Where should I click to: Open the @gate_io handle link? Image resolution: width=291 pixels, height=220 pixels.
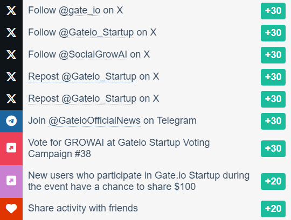click(79, 11)
